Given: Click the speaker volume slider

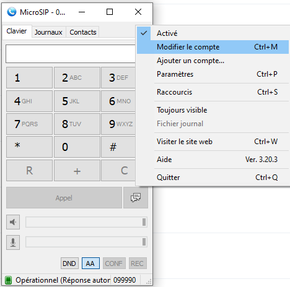Looking at the screenshot, I should (x=86, y=222).
